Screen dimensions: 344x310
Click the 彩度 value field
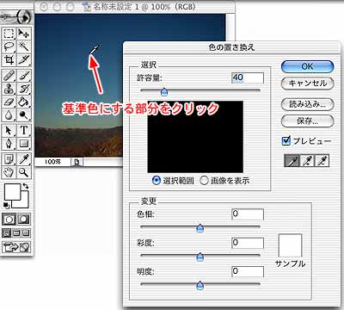tap(248, 243)
